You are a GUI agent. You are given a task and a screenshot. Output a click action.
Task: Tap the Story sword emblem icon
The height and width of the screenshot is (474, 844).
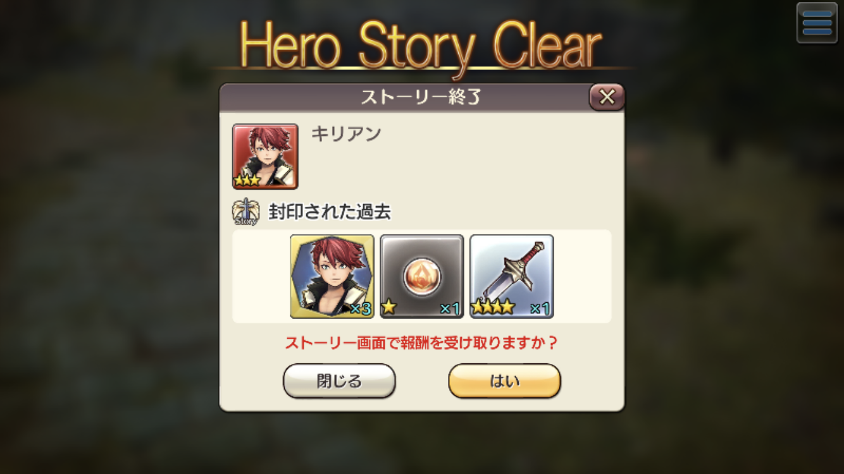pos(245,212)
